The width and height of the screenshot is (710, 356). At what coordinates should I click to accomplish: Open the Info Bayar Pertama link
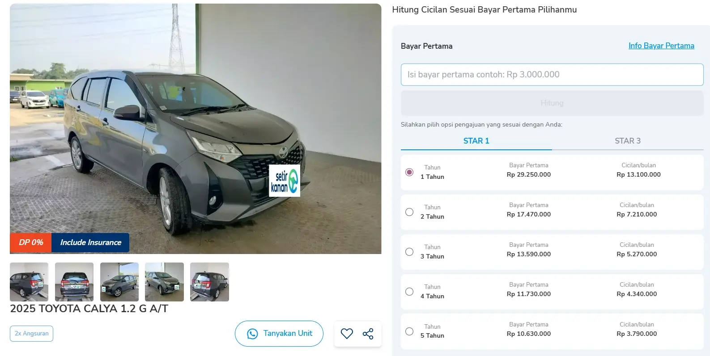[661, 46]
